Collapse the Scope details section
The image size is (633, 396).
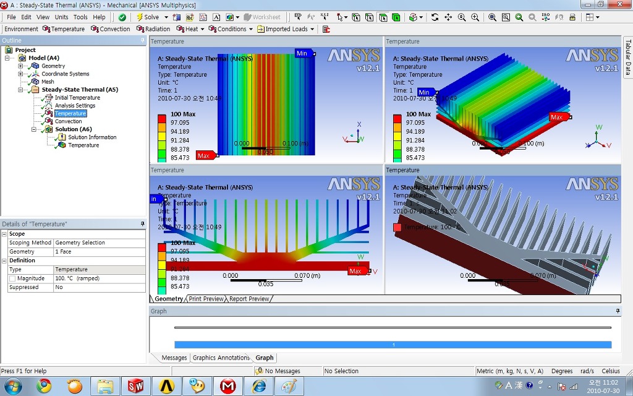(x=4, y=234)
